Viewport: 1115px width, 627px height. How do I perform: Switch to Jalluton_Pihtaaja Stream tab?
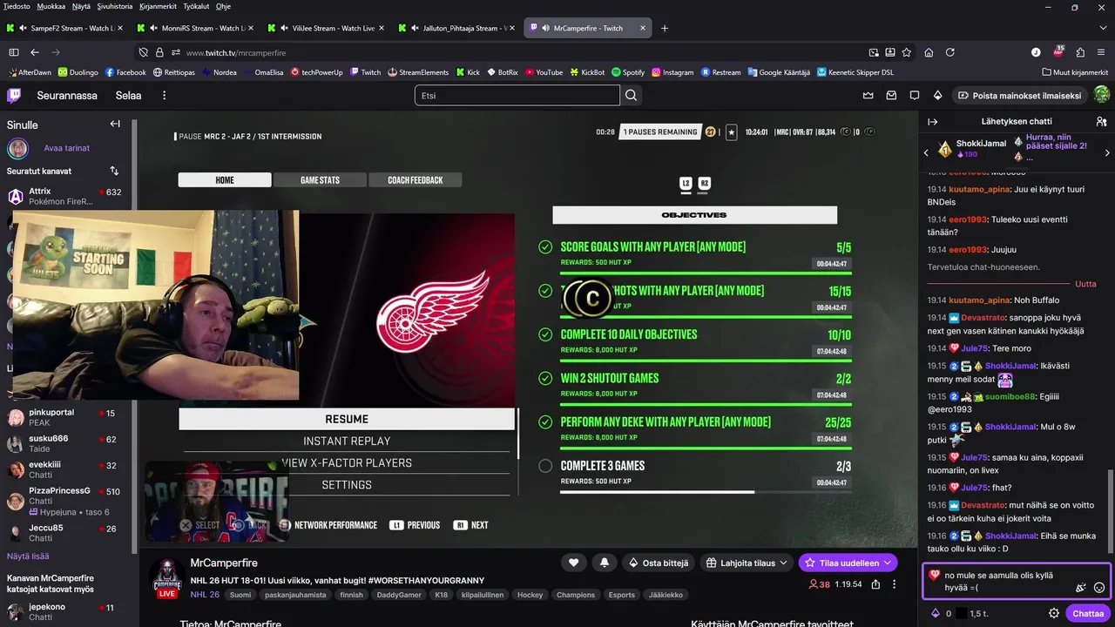tap(458, 28)
